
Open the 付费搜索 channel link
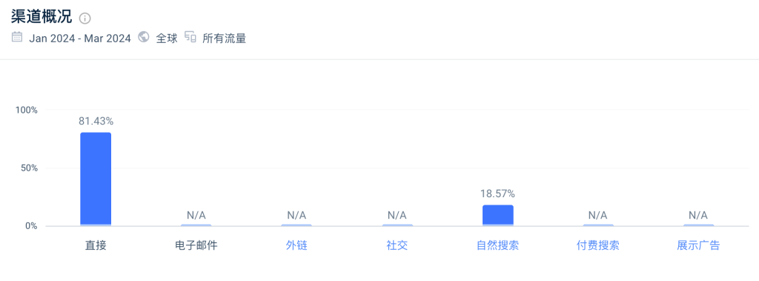598,245
